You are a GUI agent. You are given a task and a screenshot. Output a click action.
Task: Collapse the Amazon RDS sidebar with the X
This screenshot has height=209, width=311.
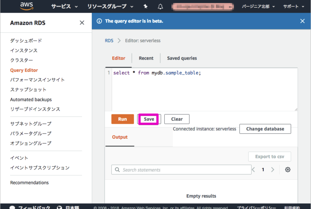(82, 22)
